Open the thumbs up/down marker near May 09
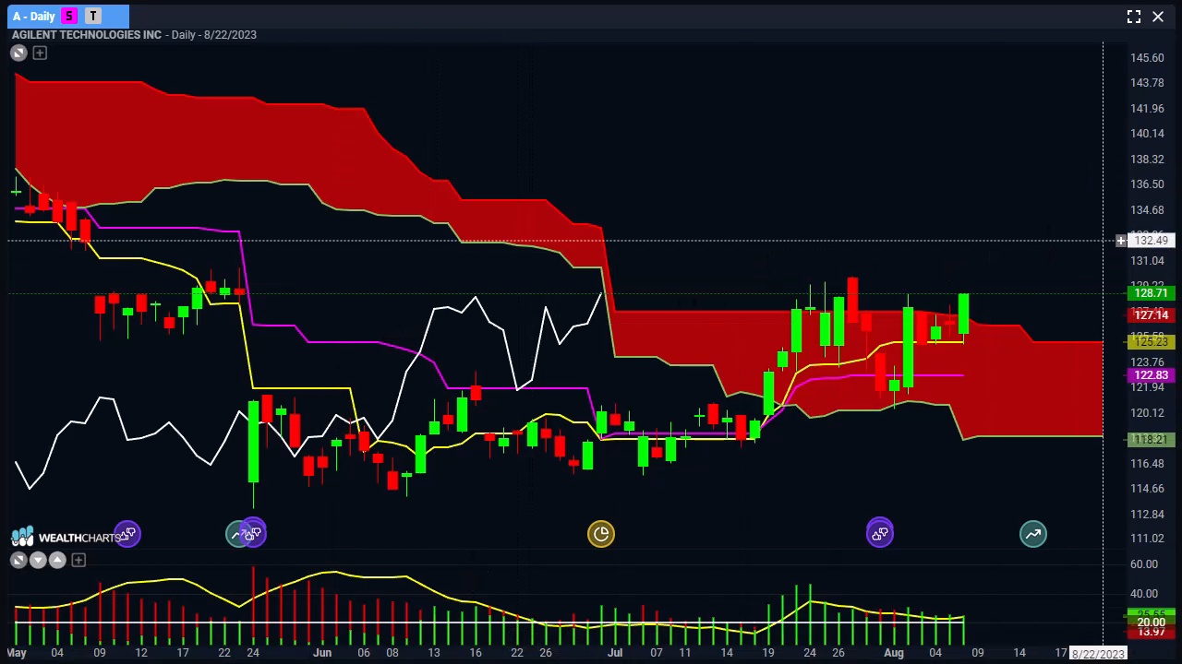 [x=127, y=534]
